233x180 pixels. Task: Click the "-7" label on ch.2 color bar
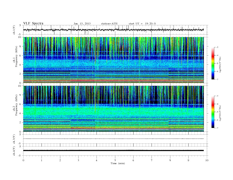[217, 128]
